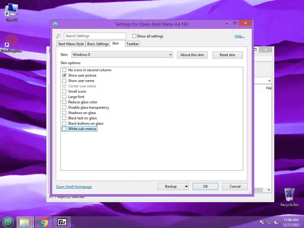Open the Open-Shell Homepage link

pyautogui.click(x=74, y=187)
